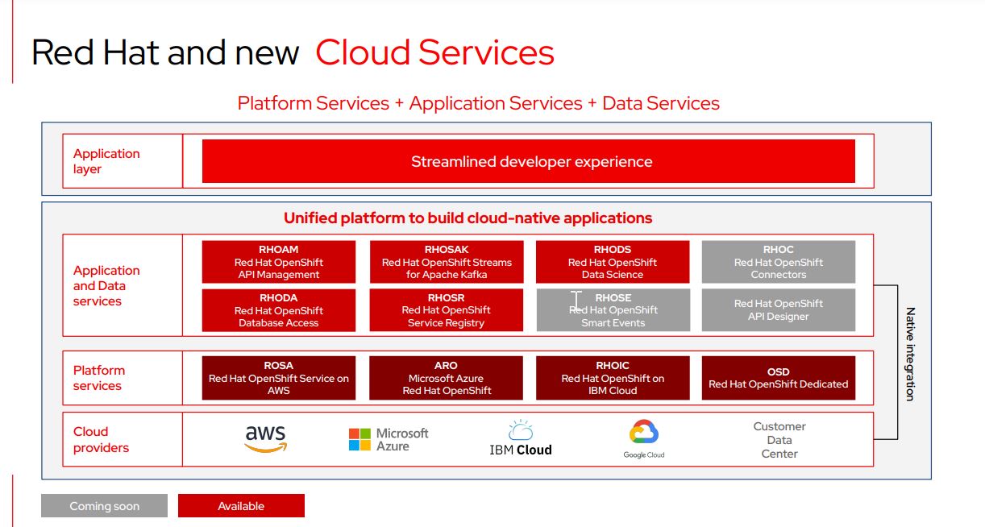Click the AWS logo
This screenshot has height=527, width=985.
[265, 439]
